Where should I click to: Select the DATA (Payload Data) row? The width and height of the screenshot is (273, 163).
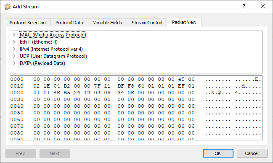[42, 63]
